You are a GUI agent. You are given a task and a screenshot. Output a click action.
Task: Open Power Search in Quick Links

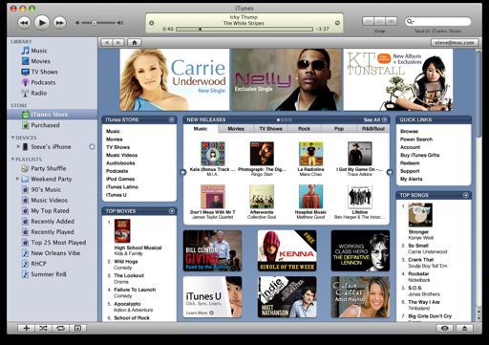(416, 140)
